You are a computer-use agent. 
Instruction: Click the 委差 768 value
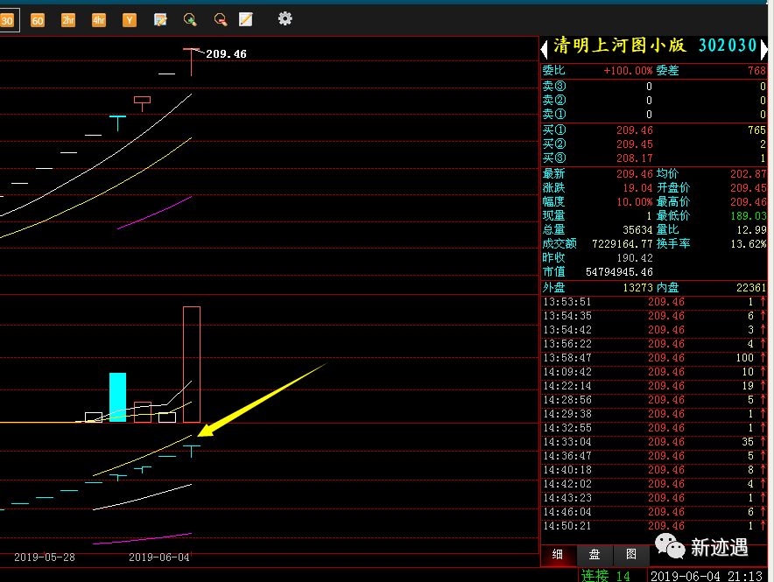click(756, 71)
